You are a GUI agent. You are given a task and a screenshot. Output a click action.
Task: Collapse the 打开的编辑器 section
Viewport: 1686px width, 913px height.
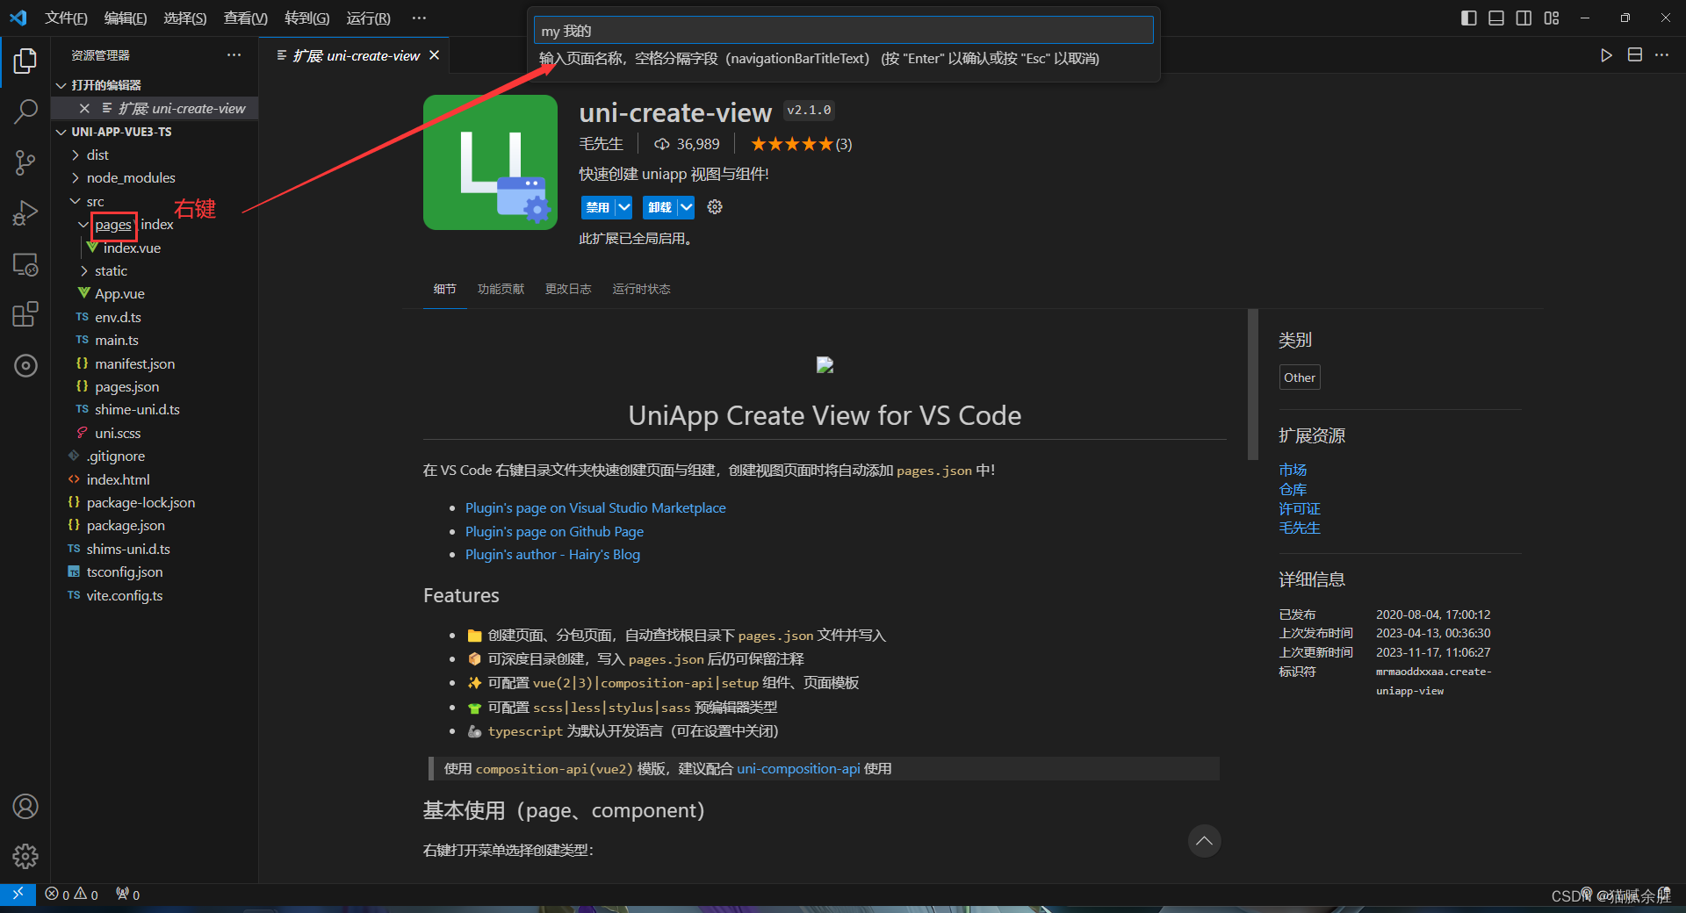[61, 85]
